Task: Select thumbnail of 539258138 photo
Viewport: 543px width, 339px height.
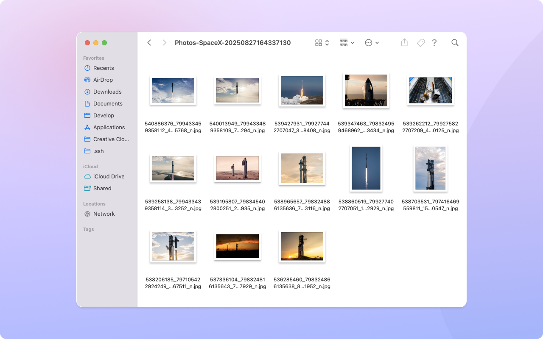Action: [x=173, y=168]
